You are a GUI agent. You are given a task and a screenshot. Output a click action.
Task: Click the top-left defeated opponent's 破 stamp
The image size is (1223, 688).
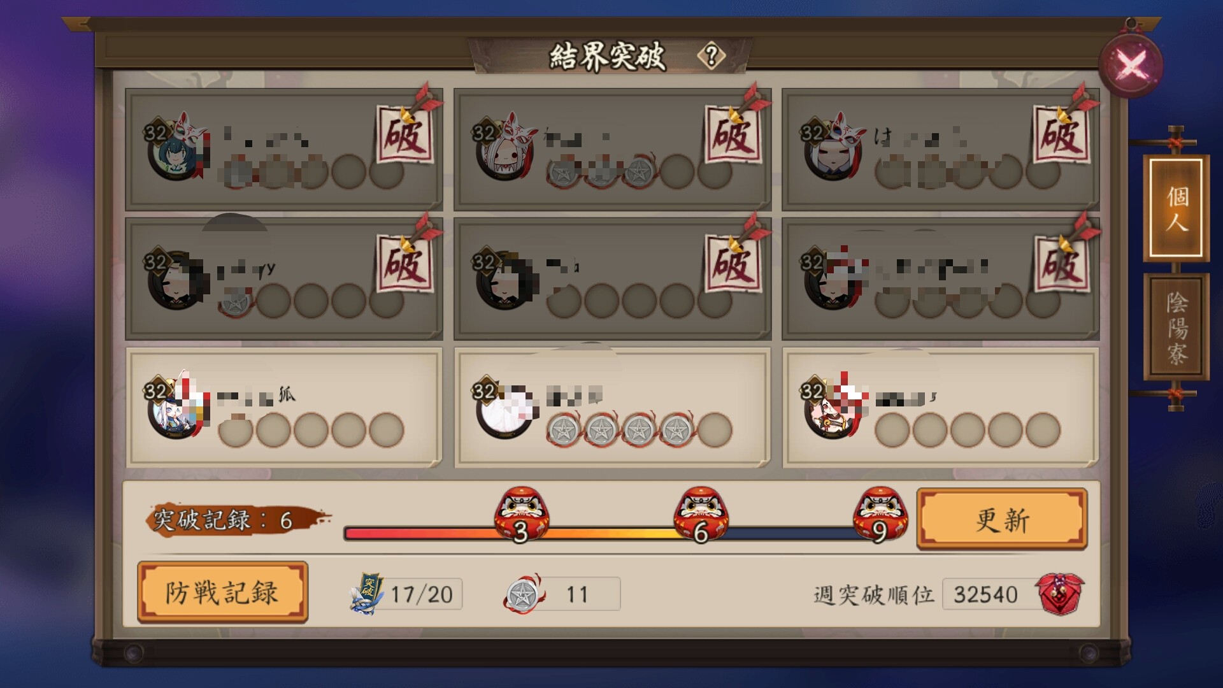[x=405, y=134]
